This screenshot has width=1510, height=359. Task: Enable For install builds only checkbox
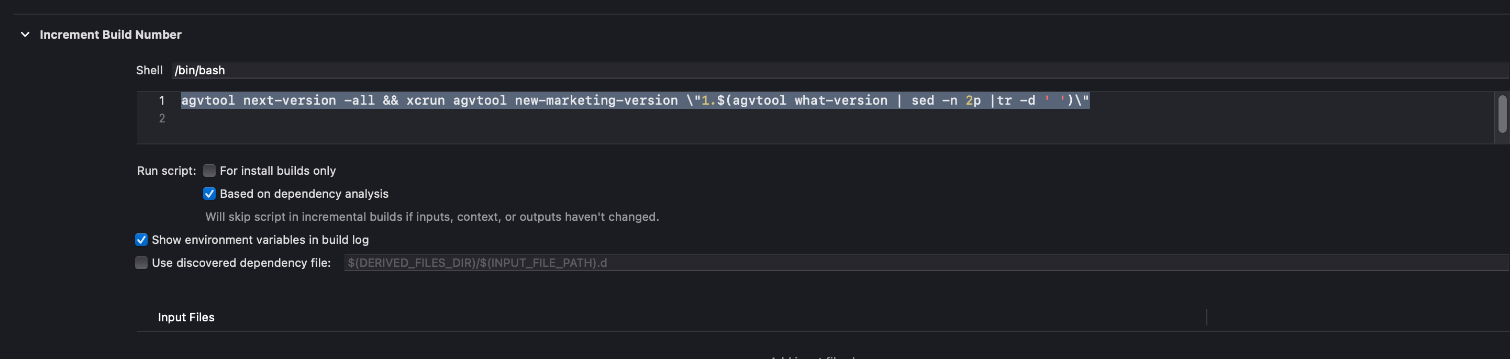tap(209, 171)
